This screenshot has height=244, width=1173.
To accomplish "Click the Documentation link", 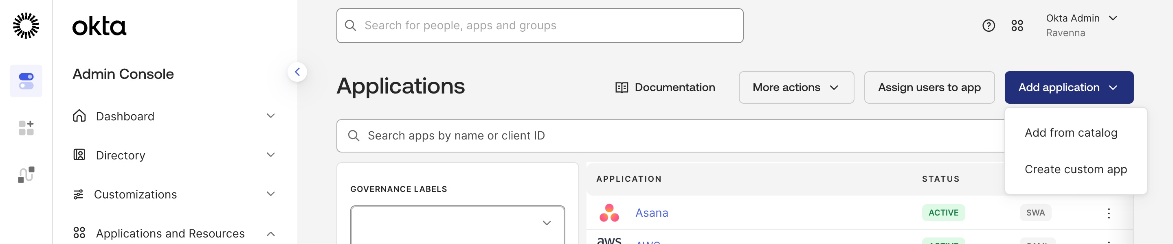I will coord(665,87).
